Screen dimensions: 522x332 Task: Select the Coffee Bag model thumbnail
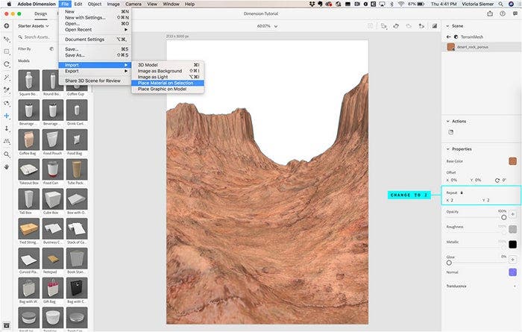tap(28, 140)
